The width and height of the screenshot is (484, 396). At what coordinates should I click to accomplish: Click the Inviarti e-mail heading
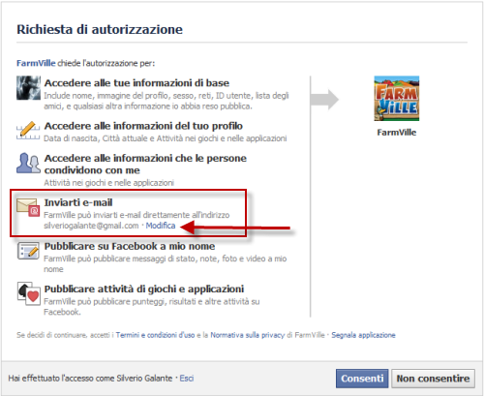point(78,202)
